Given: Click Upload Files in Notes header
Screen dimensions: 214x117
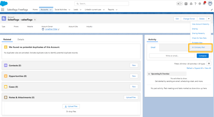Looking at the screenshot, I should pyautogui.click(x=131, y=98).
